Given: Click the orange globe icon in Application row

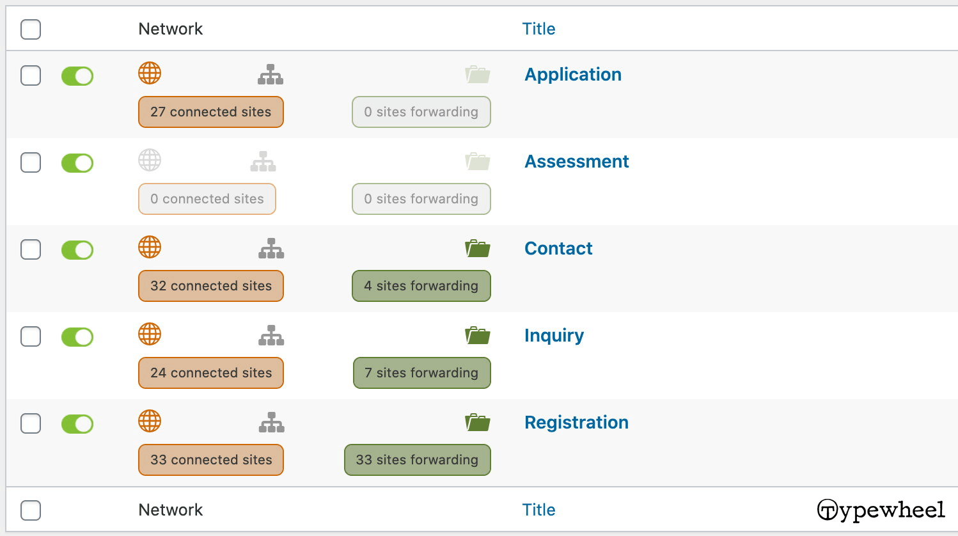Looking at the screenshot, I should (x=150, y=74).
